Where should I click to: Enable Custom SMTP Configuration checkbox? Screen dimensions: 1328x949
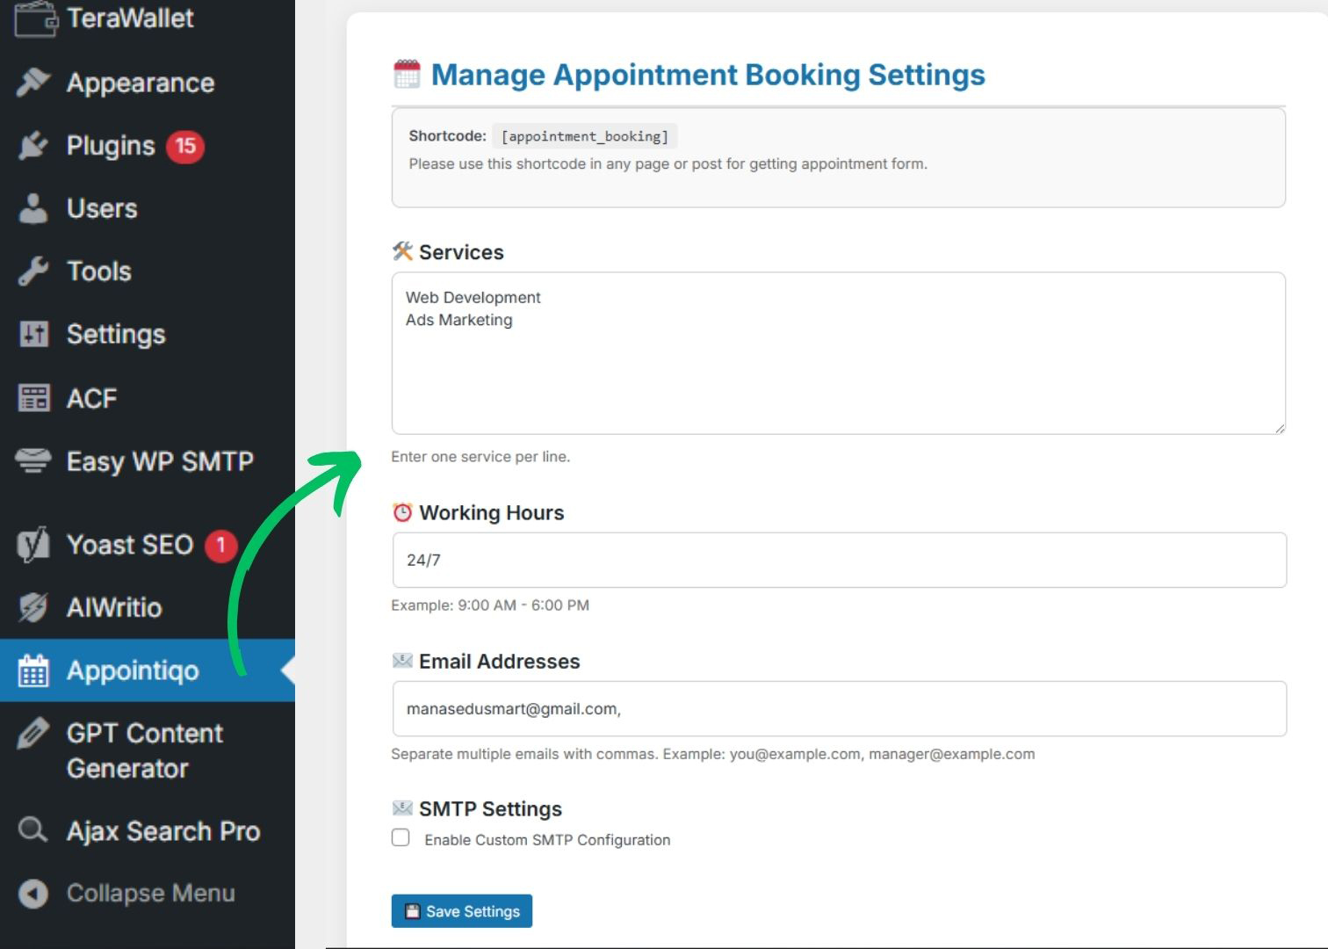401,838
